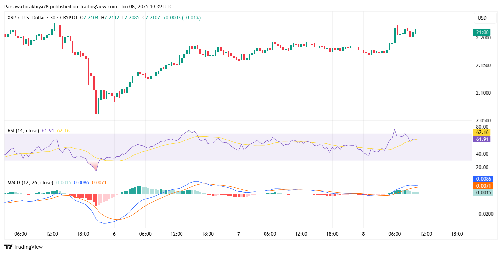This screenshot has height=254, width=502.
Task: Select the purple 61.91 RSI axis tag
Action: pos(481,139)
